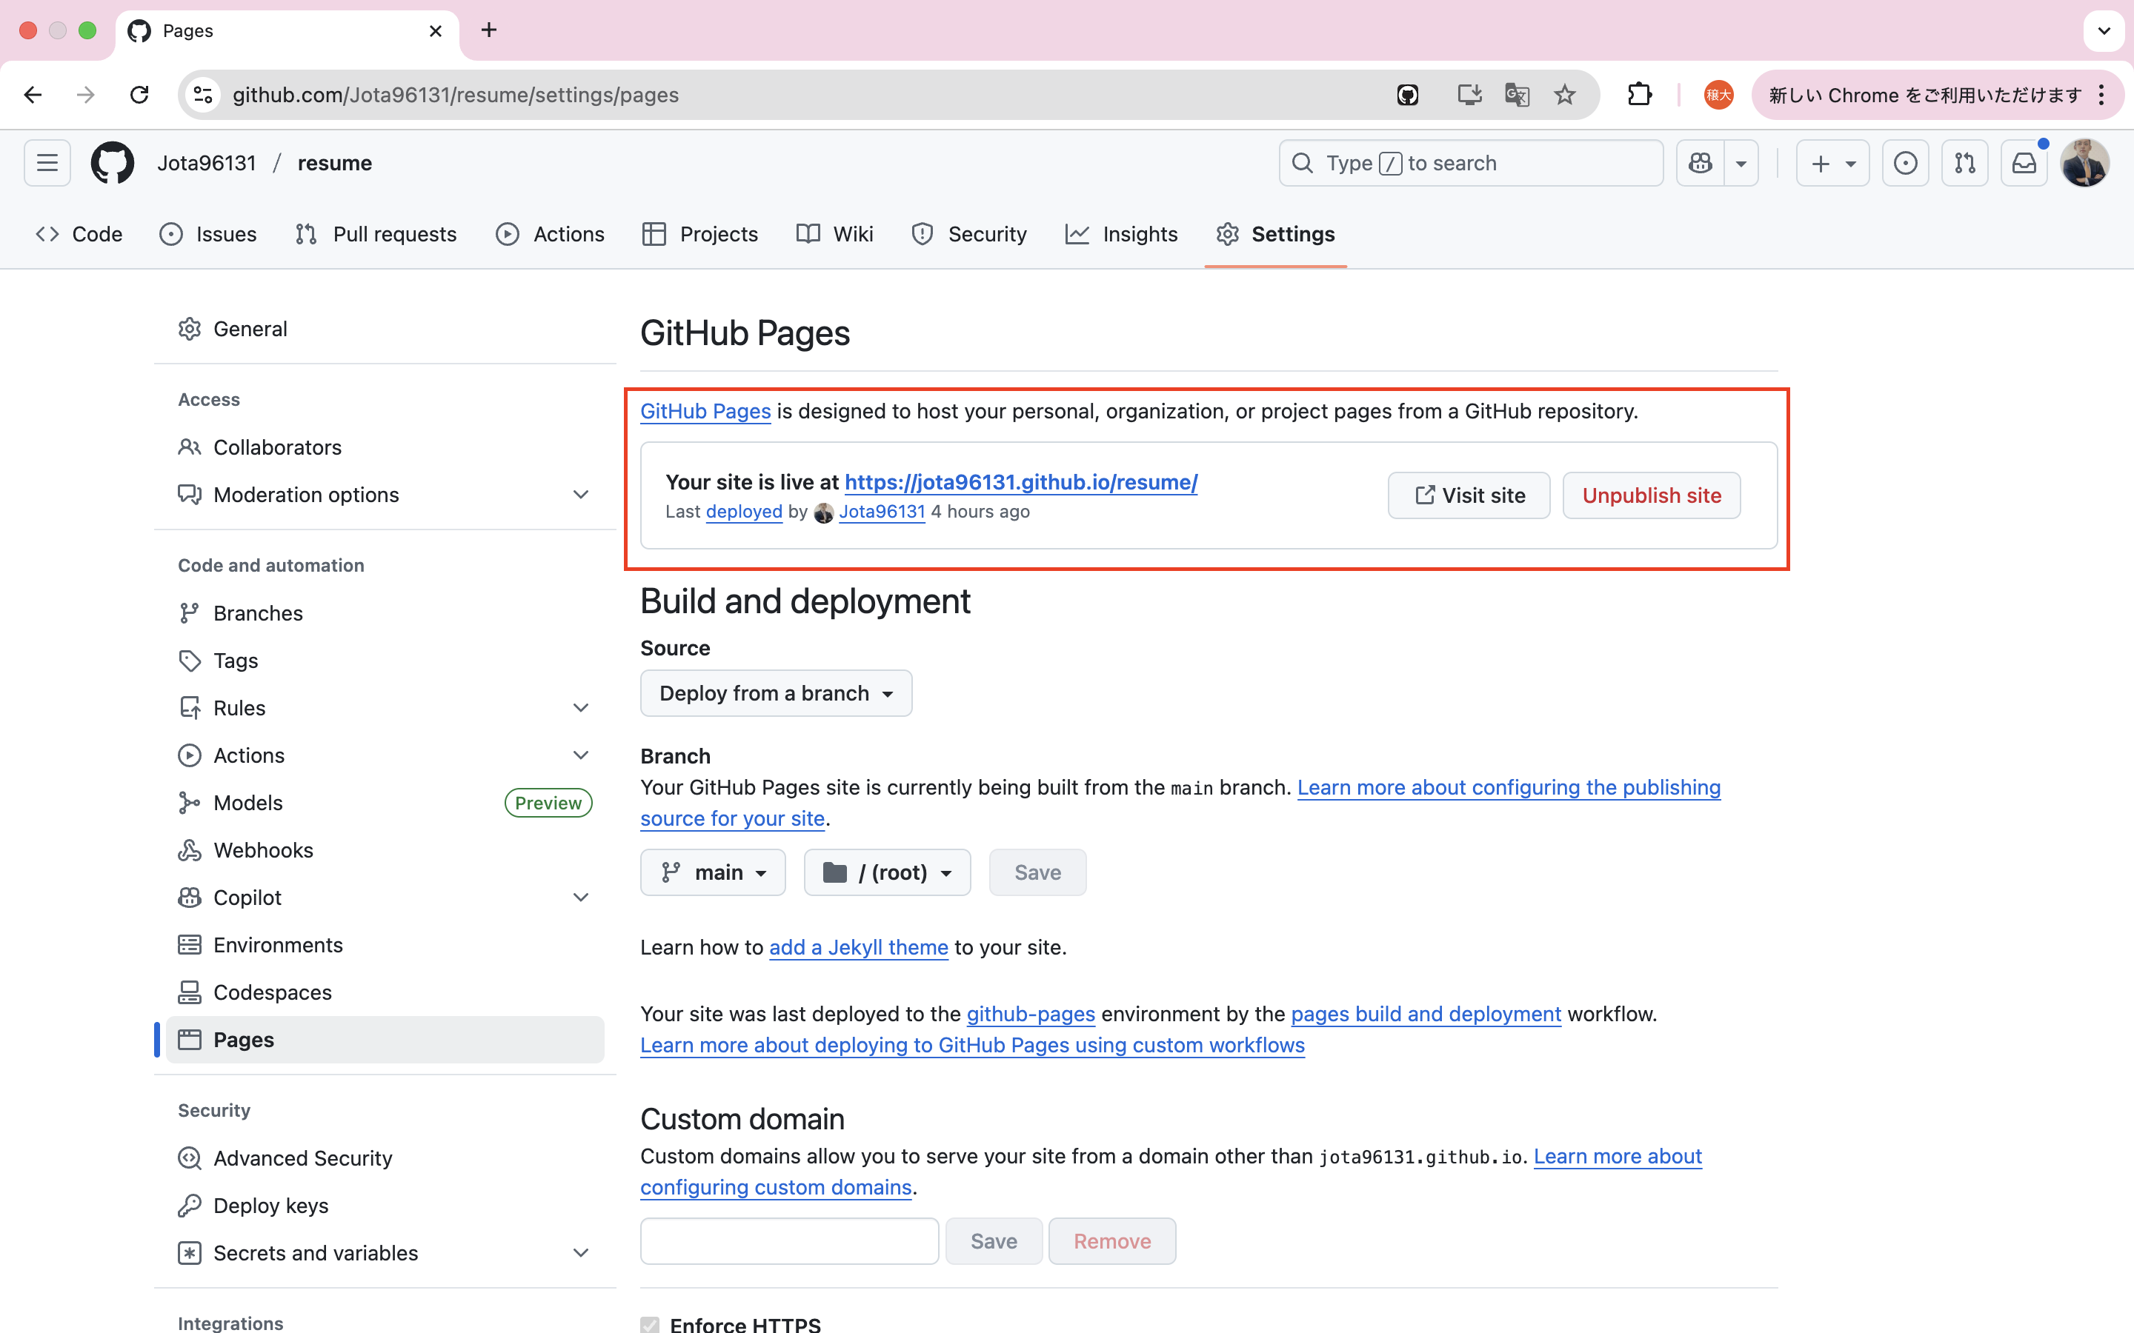The height and width of the screenshot is (1333, 2134).
Task: Open the pull requests icon in header
Action: [1965, 163]
